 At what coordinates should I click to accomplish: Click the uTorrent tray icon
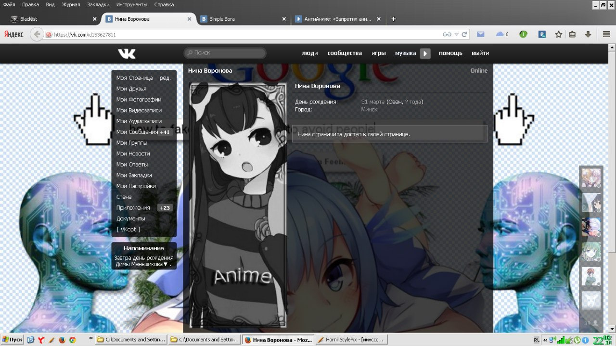(577, 340)
